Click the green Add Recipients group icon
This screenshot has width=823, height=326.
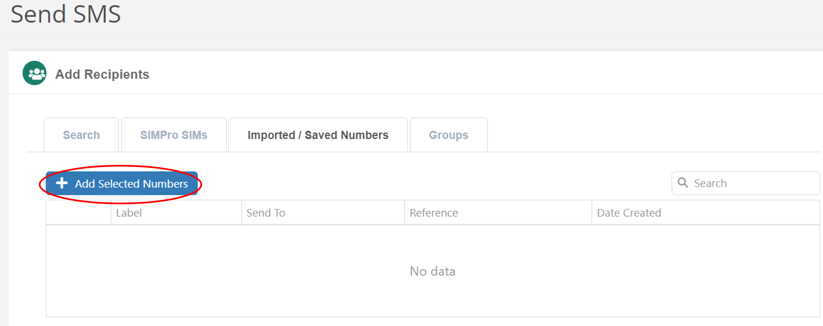34,73
